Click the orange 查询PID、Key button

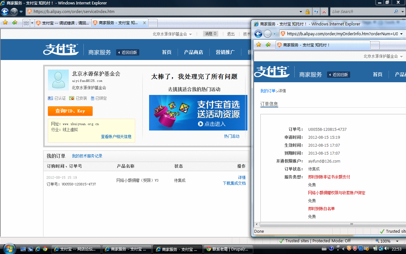tap(70, 111)
